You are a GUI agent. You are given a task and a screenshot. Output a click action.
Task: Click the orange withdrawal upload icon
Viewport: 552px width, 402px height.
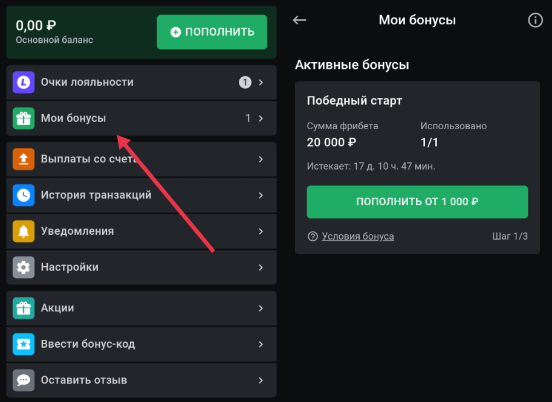[24, 159]
